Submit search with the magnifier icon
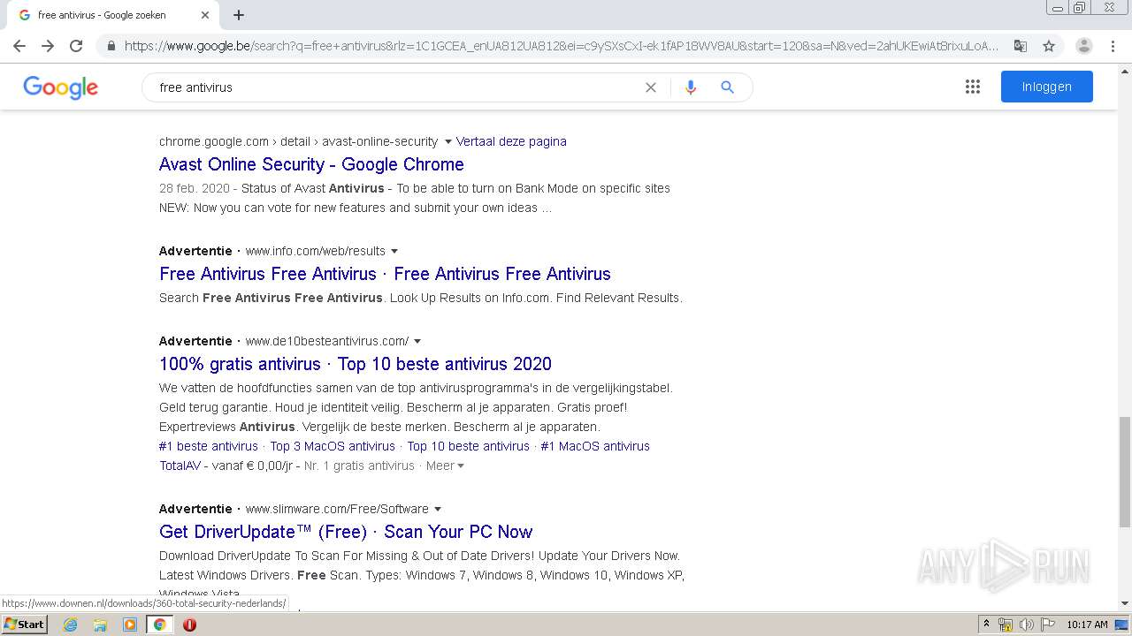The width and height of the screenshot is (1132, 636). 728,87
